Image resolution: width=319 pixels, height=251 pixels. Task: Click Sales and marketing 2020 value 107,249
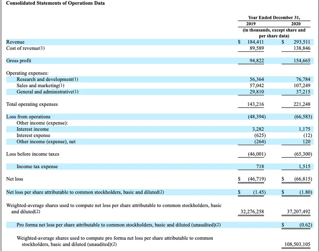pyautogui.click(x=302, y=85)
